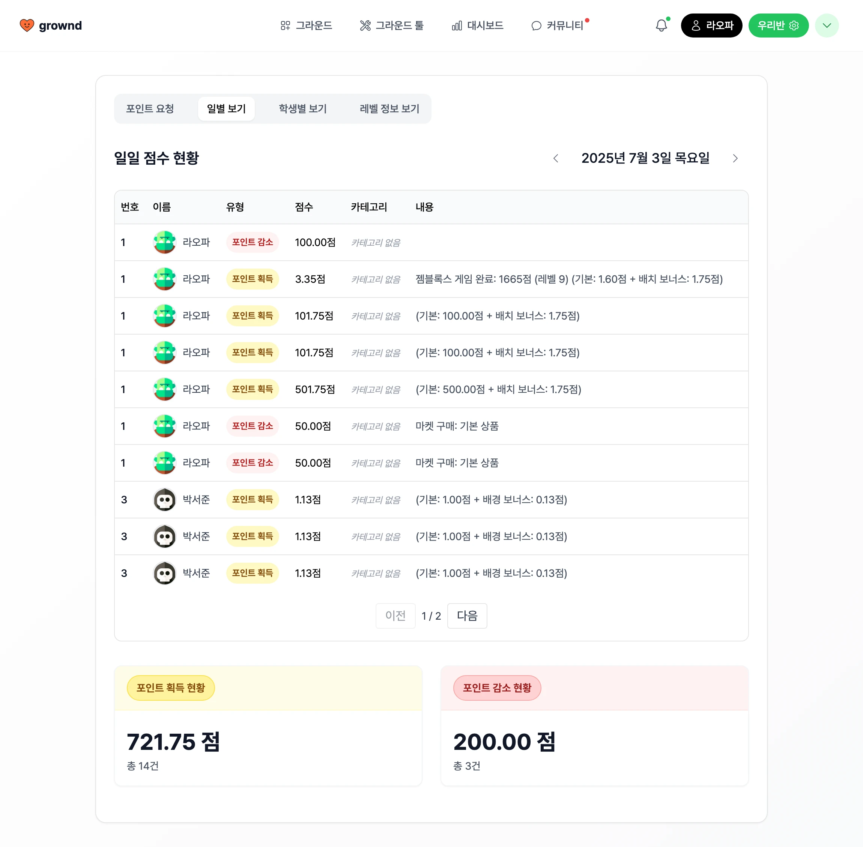Screen dimensions: 863x847
Task: Click 라오파 avatar in 501.75점 row
Action: point(165,389)
